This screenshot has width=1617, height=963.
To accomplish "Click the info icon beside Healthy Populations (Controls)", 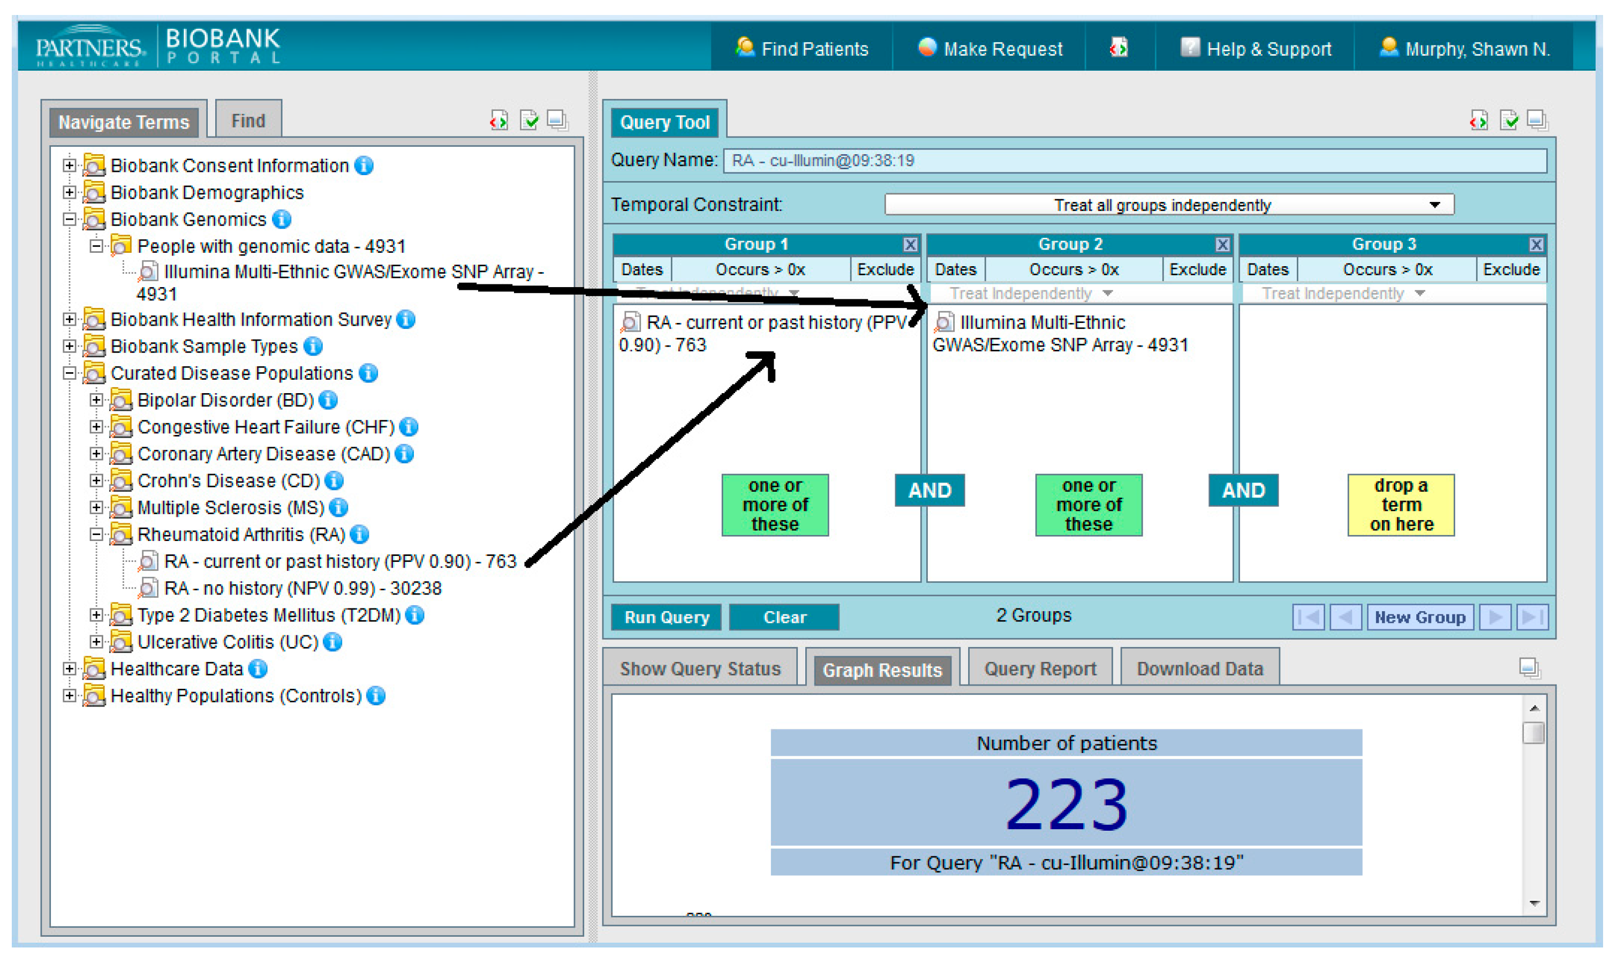I will point(375,696).
